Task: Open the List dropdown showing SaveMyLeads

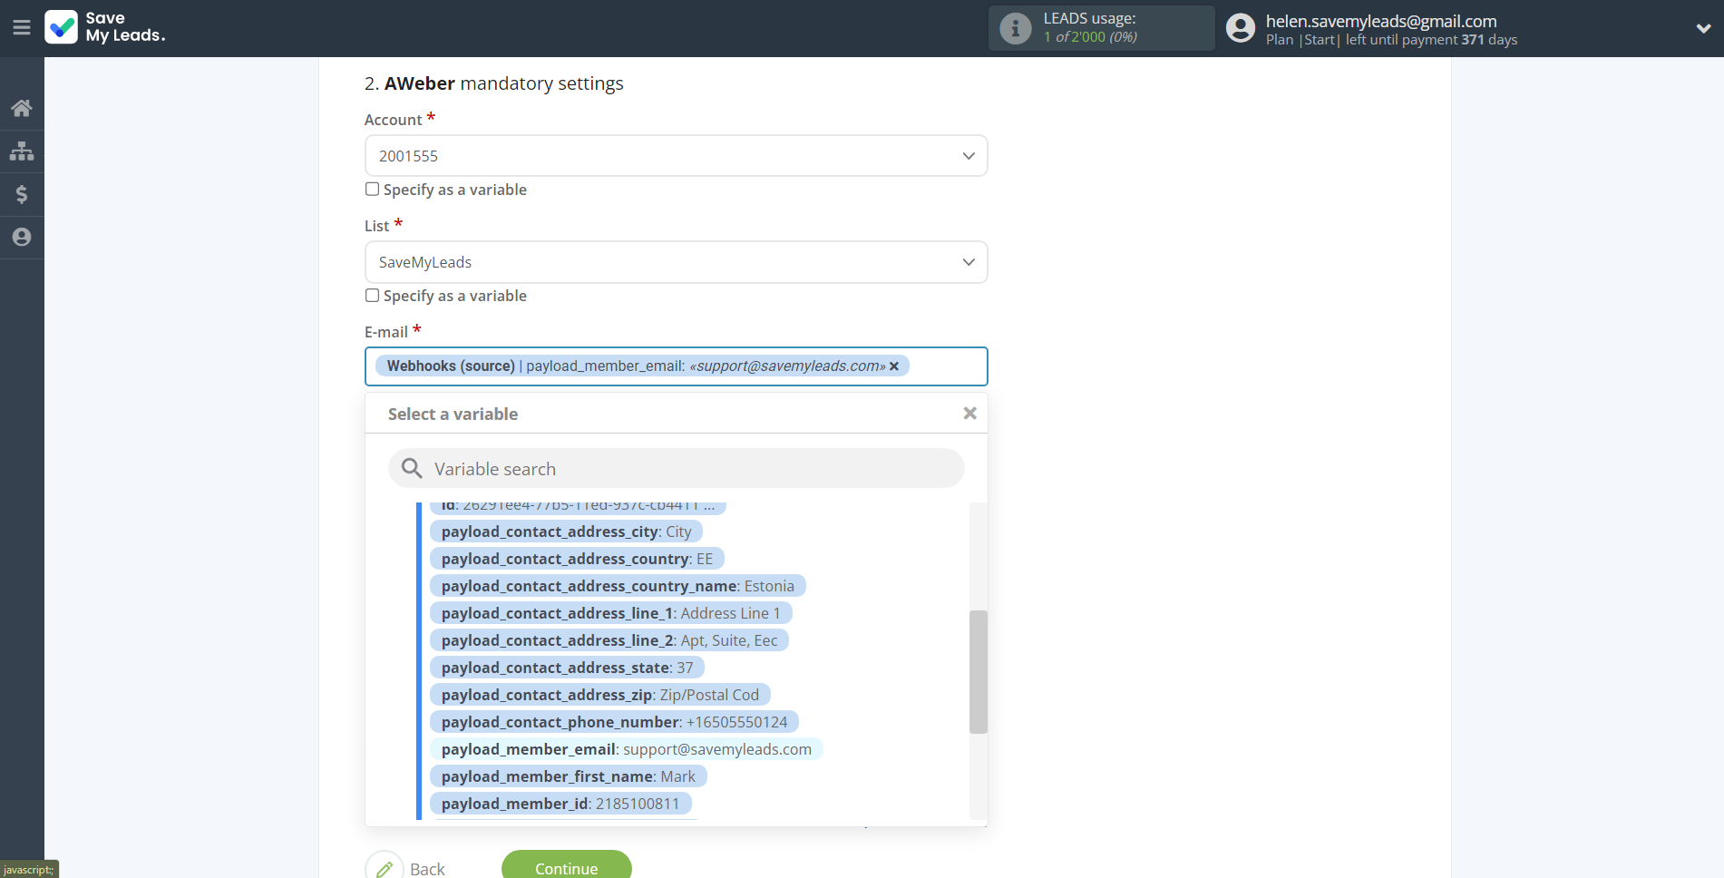Action: click(676, 262)
